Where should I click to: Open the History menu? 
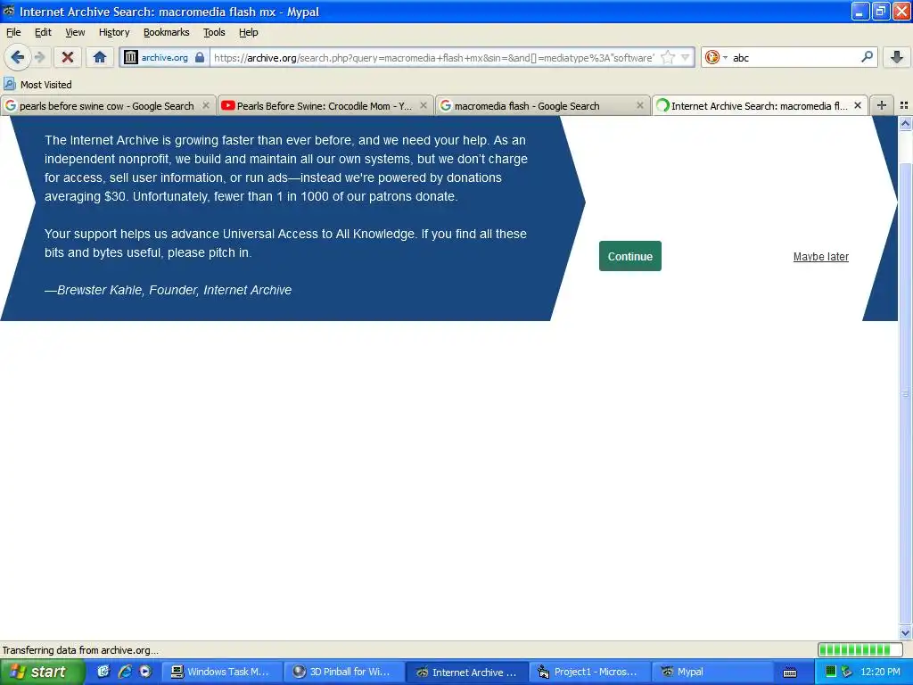pyautogui.click(x=113, y=32)
